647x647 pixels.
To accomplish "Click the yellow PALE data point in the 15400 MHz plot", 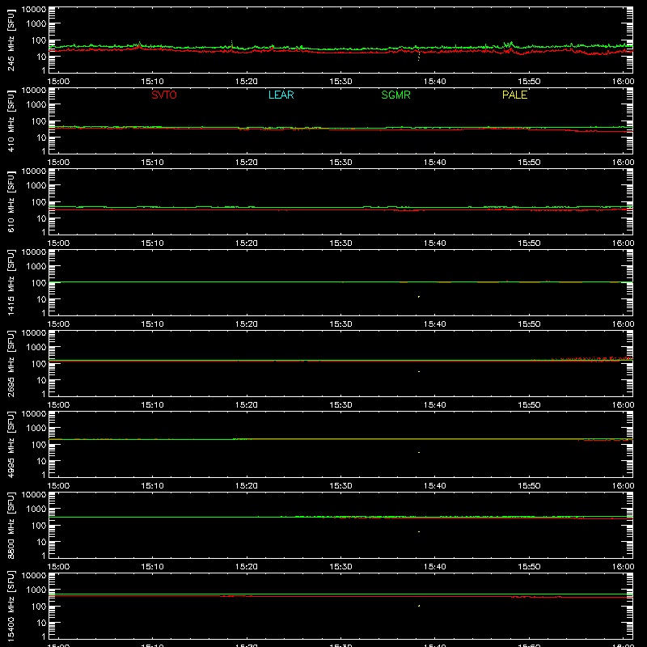I will click(x=419, y=606).
